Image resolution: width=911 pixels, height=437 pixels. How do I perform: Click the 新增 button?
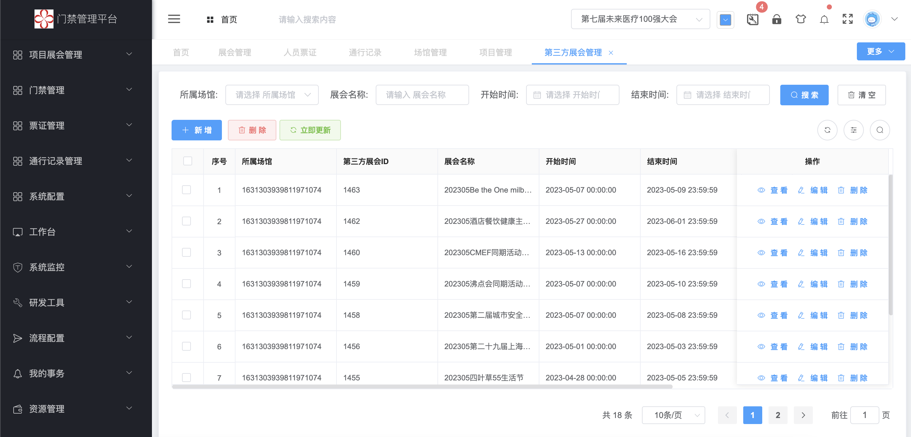click(197, 130)
